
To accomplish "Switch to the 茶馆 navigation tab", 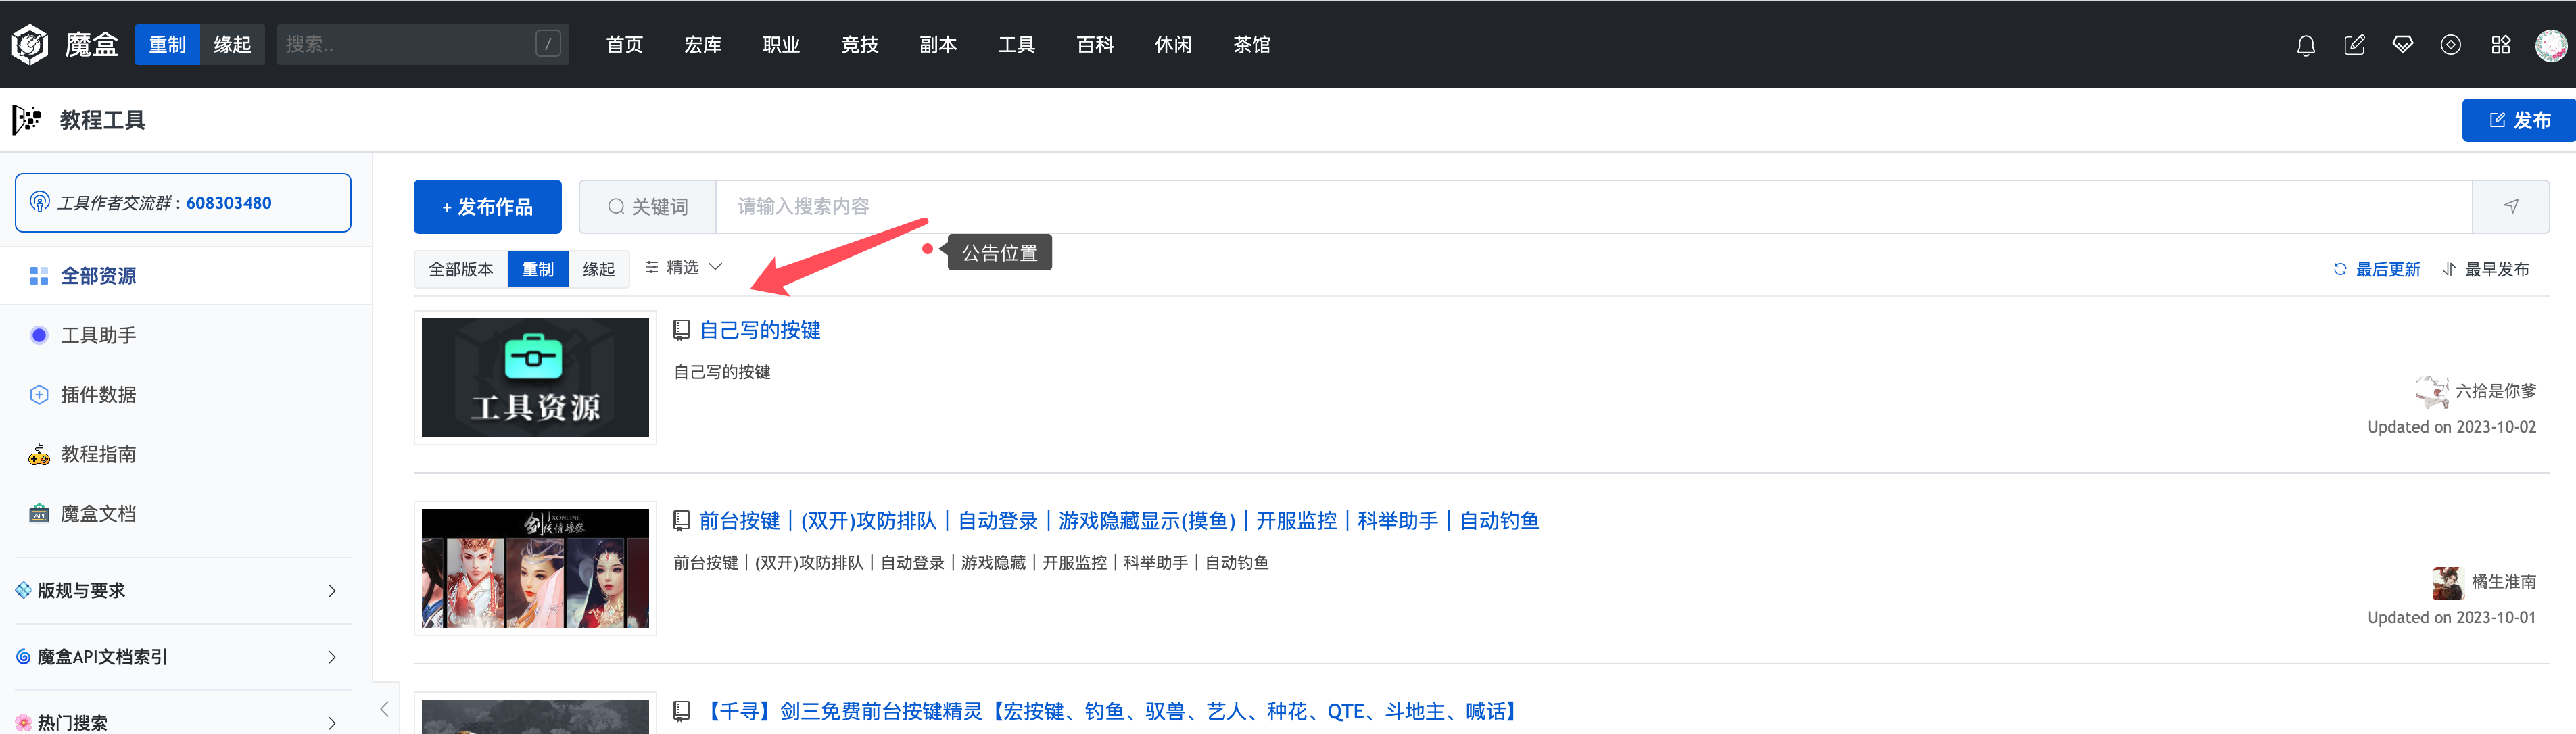I will coord(1251,44).
